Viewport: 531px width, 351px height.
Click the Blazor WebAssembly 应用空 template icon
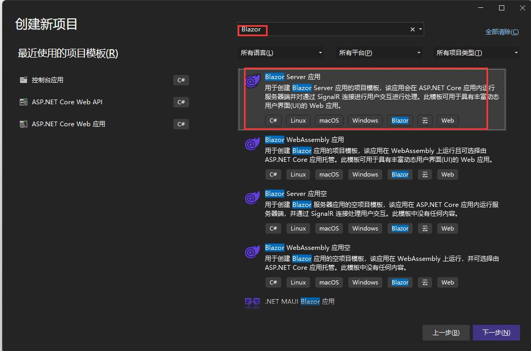(x=252, y=251)
